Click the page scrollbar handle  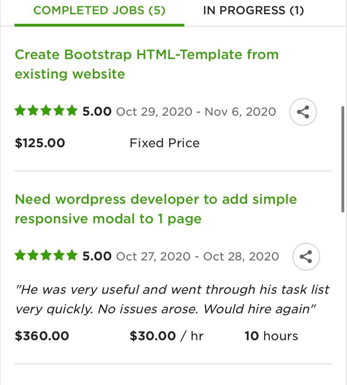tap(343, 159)
